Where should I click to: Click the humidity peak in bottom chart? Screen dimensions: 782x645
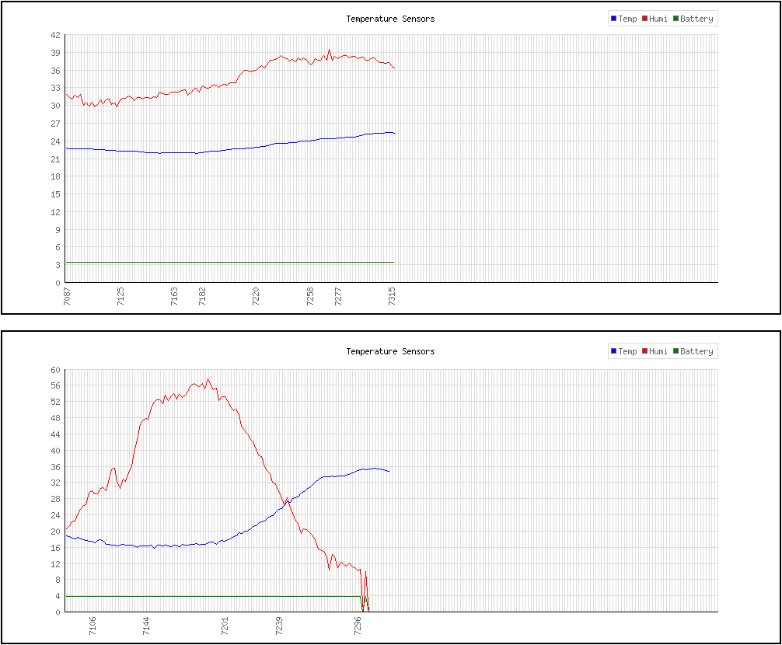pos(208,379)
